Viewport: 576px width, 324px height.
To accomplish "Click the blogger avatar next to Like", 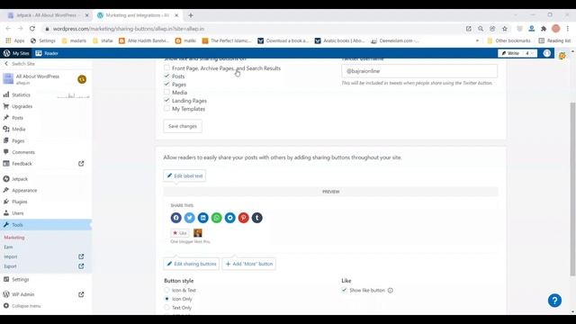I will tap(198, 233).
